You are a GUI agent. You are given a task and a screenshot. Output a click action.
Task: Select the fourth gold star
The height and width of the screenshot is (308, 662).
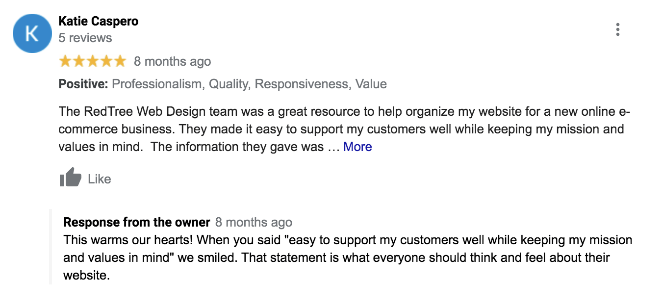(x=105, y=60)
